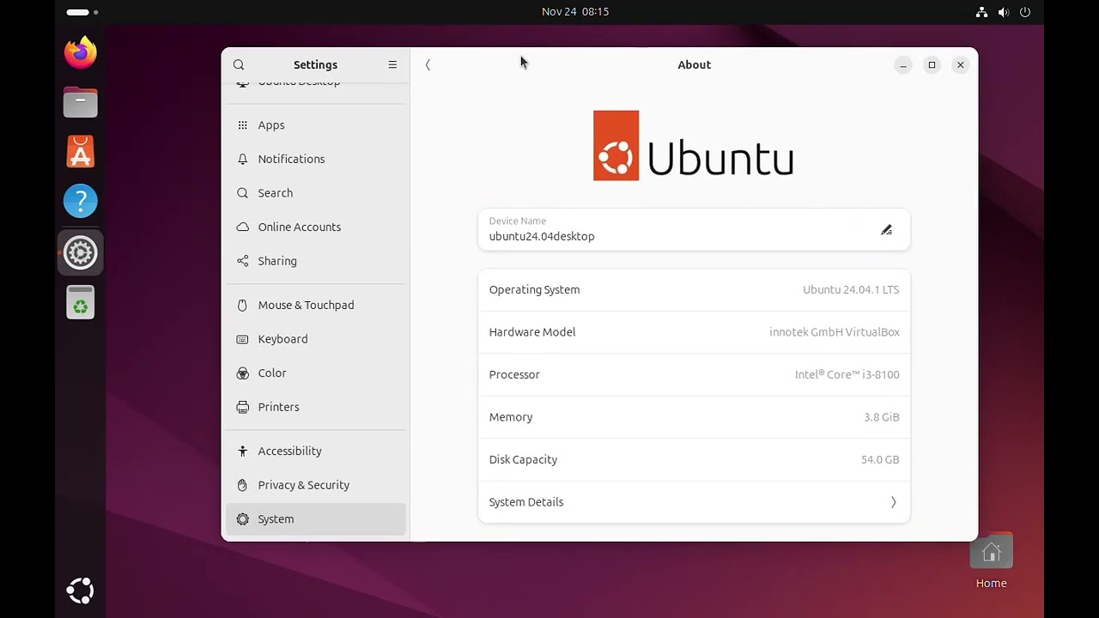Image resolution: width=1099 pixels, height=618 pixels.
Task: Edit device name with the pencil icon
Action: click(x=886, y=230)
